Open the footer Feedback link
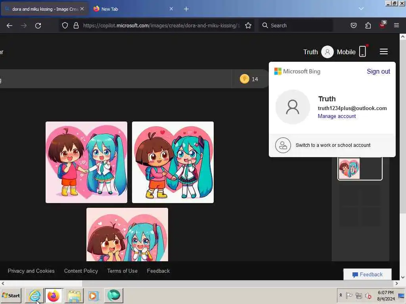This screenshot has height=304, width=406. (x=158, y=271)
